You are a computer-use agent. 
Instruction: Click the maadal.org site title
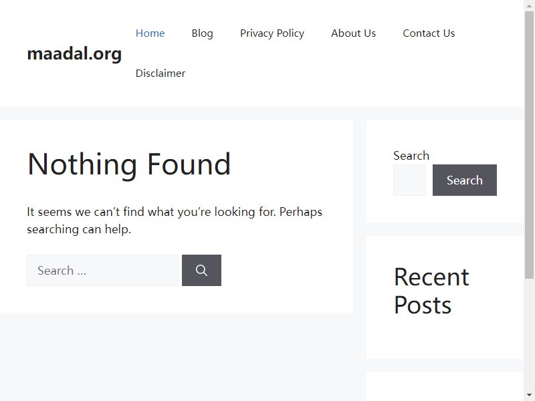[74, 53]
